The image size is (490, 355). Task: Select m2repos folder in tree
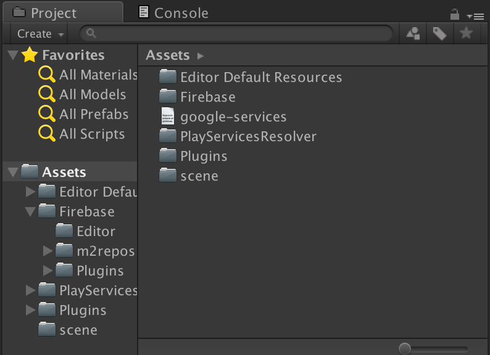pos(106,251)
